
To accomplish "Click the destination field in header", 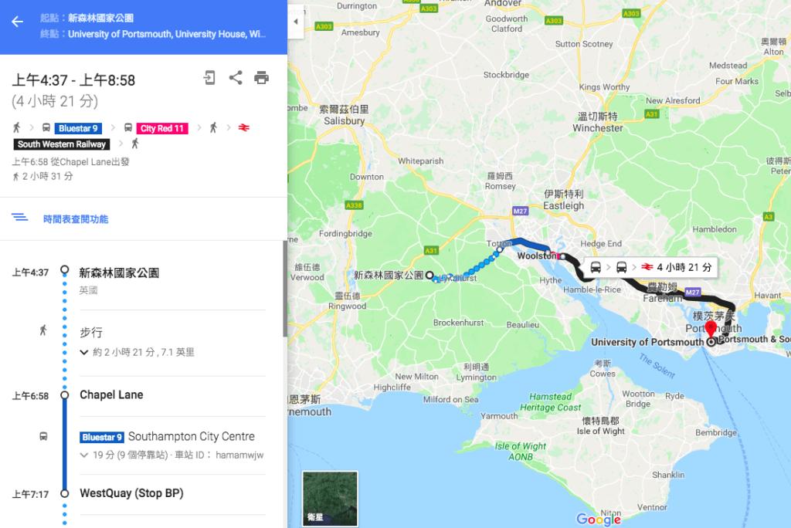I will 167,34.
